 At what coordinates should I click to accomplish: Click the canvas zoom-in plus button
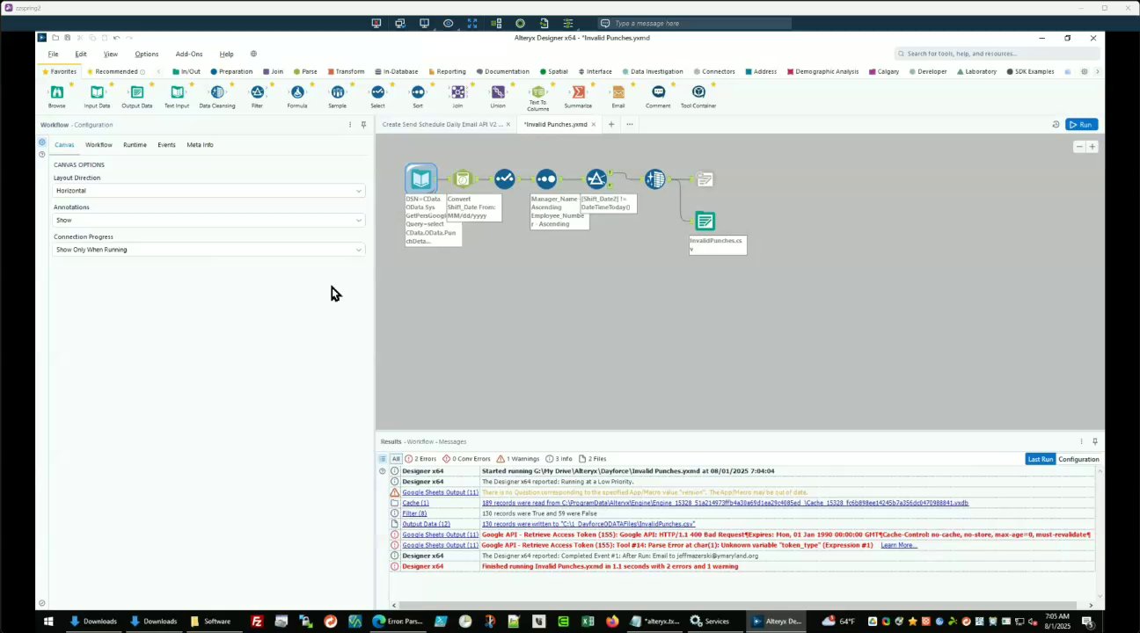point(1092,147)
